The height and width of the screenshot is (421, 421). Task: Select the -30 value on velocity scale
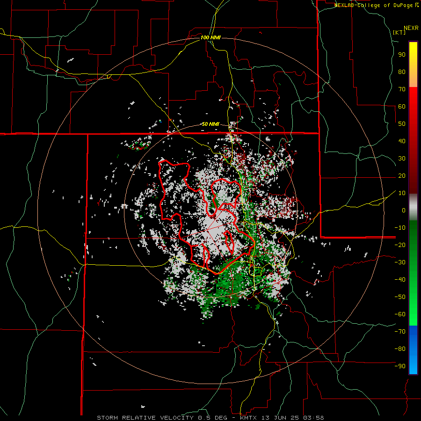click(400, 262)
